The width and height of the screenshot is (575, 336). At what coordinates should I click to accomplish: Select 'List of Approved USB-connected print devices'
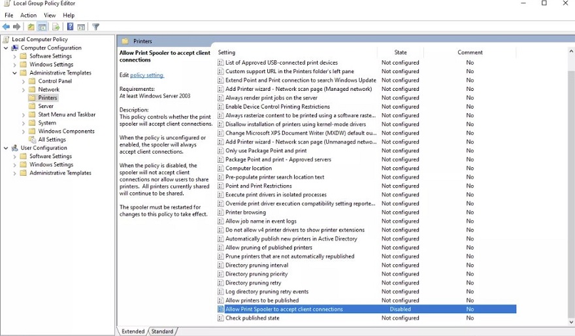coord(281,63)
